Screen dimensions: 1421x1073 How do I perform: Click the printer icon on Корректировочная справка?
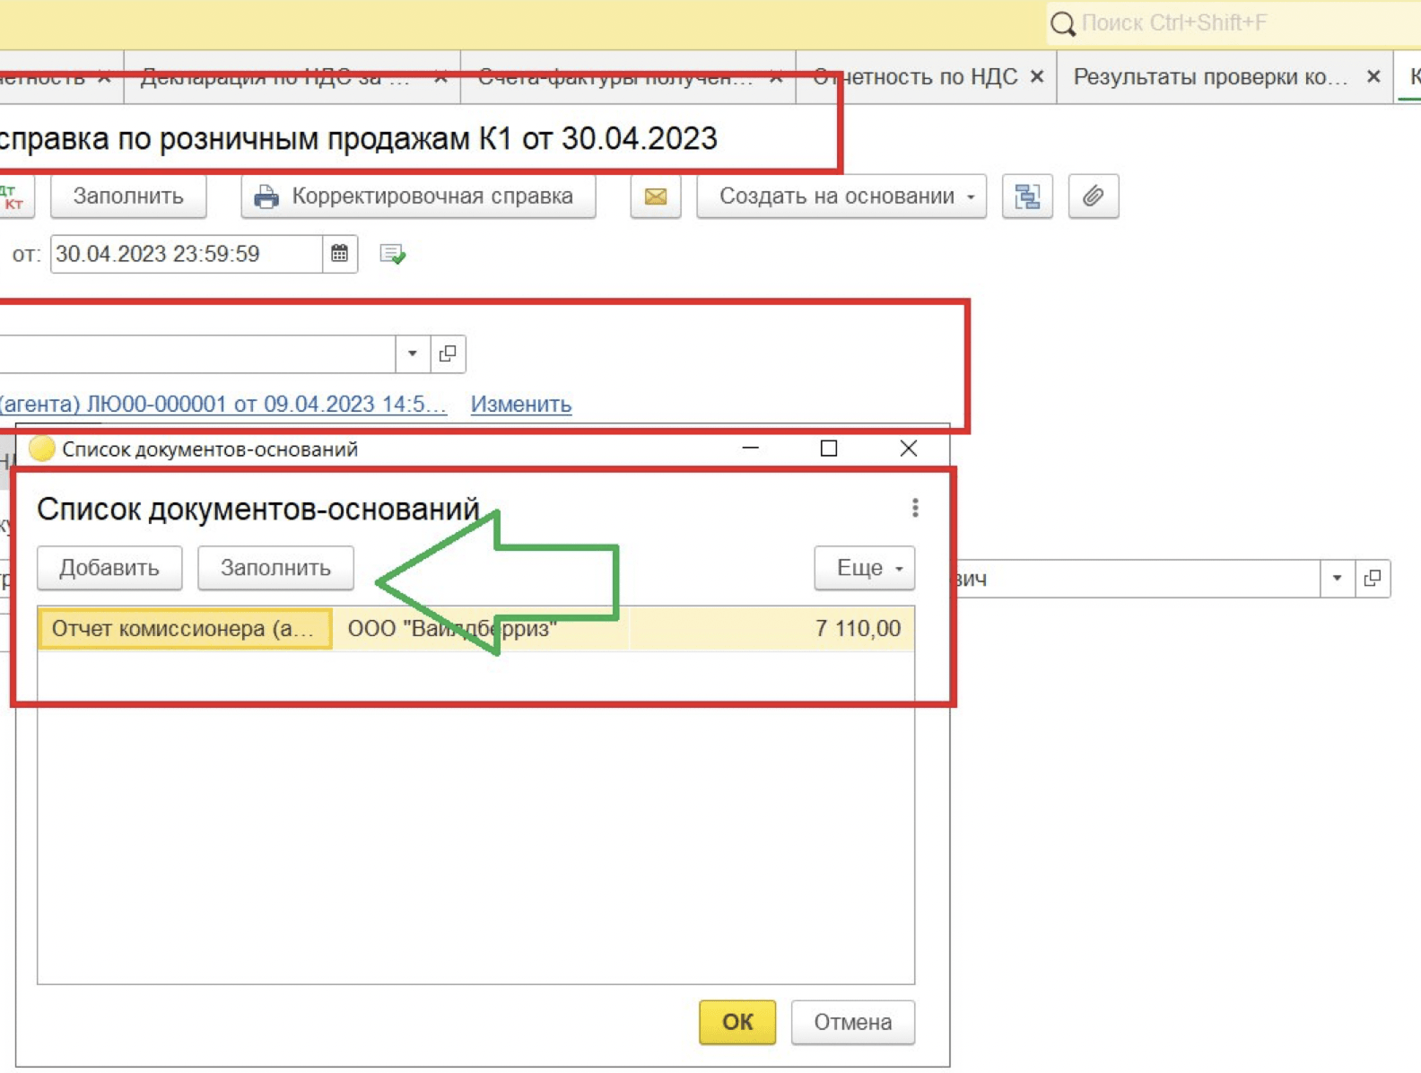(266, 196)
